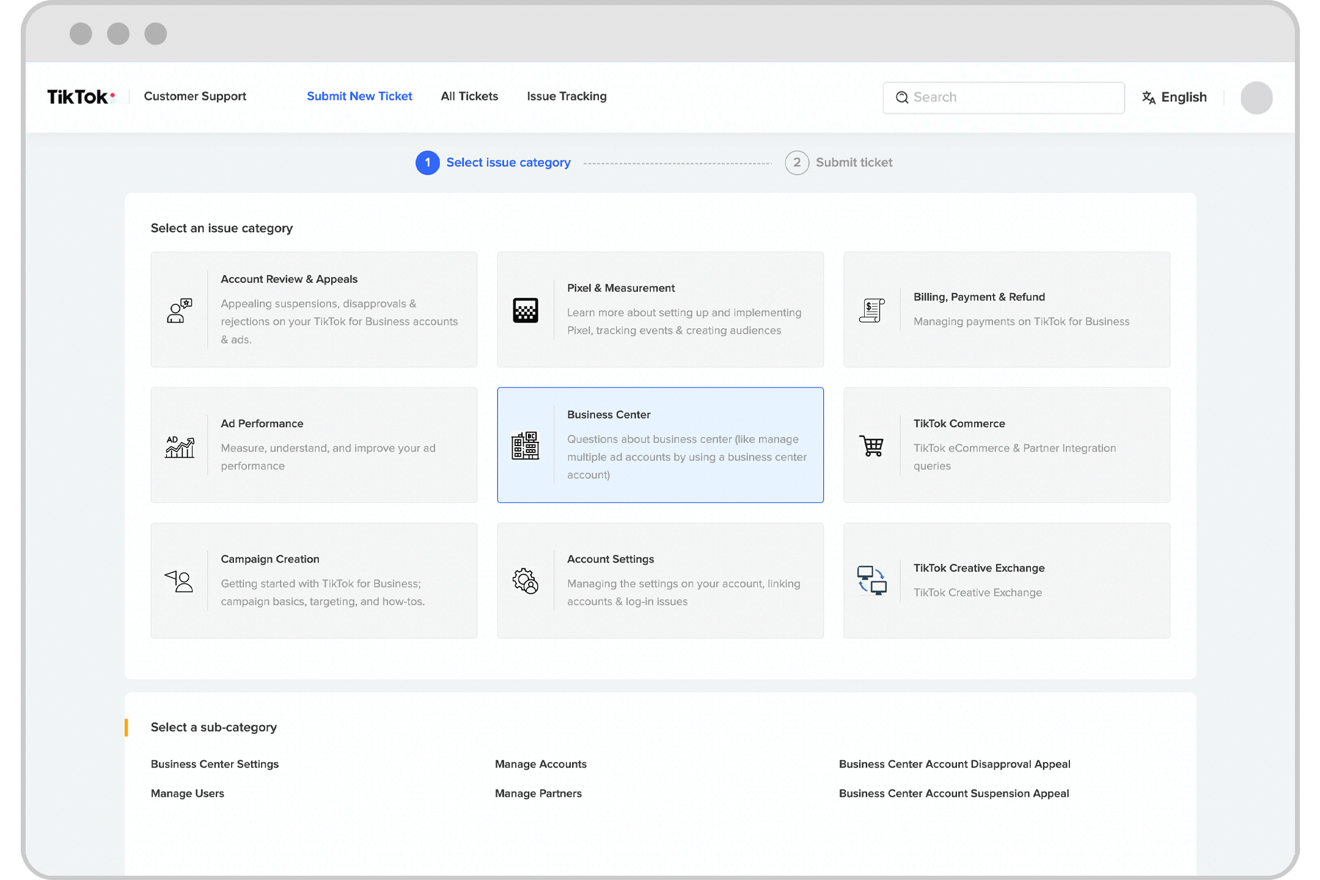
Task: Open Submit New Ticket menu item
Action: pyautogui.click(x=359, y=97)
